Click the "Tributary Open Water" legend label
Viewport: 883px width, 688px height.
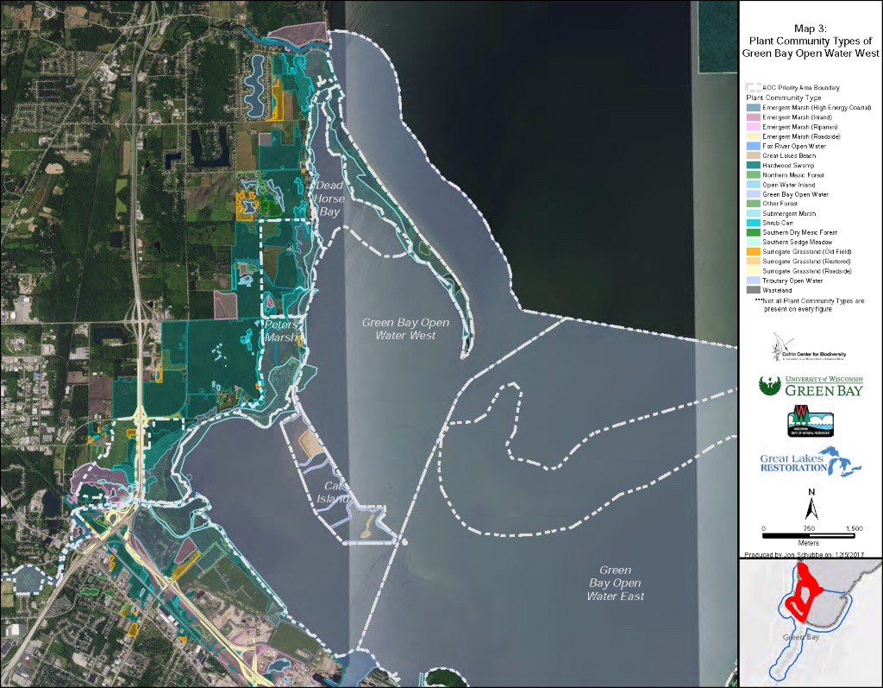[x=792, y=281]
